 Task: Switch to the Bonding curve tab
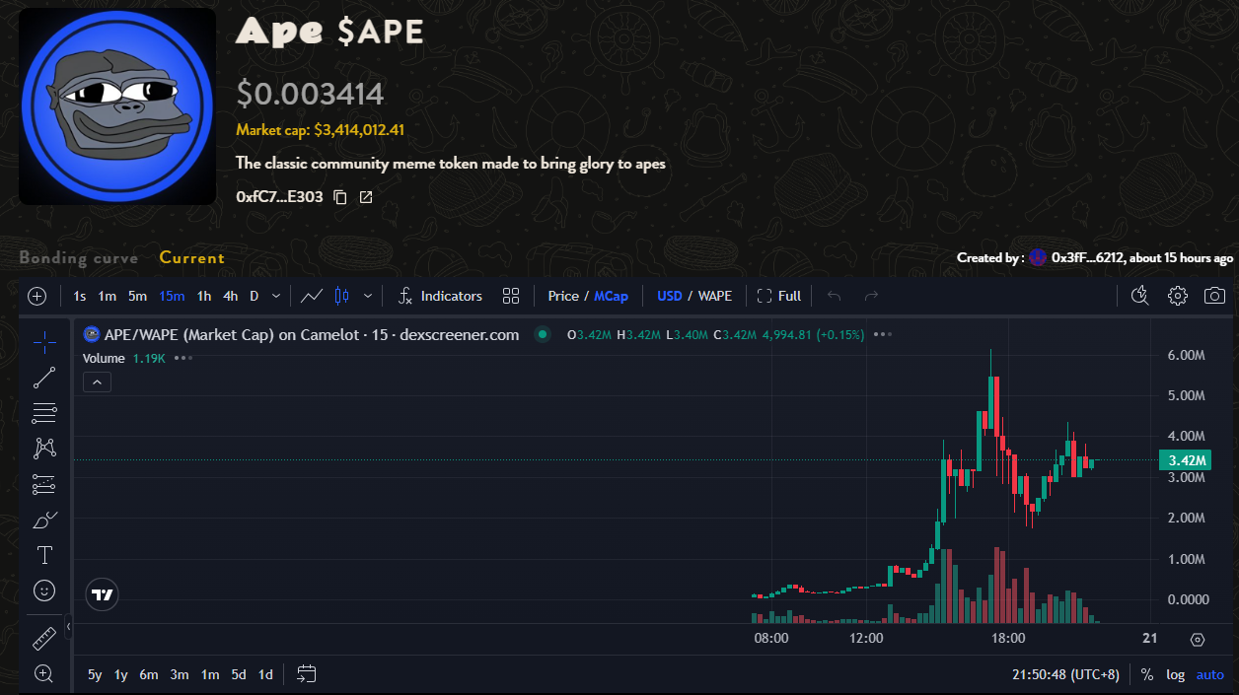tap(78, 257)
